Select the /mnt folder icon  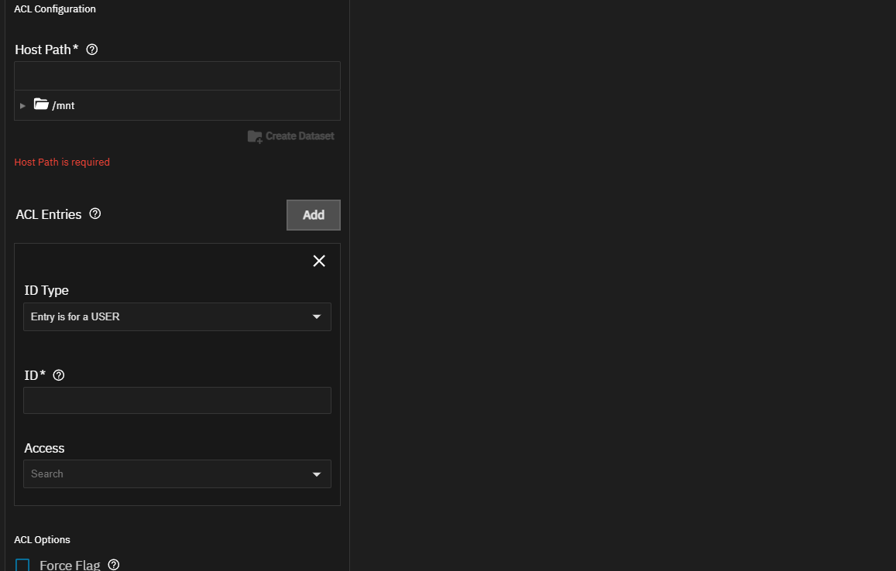tap(41, 104)
